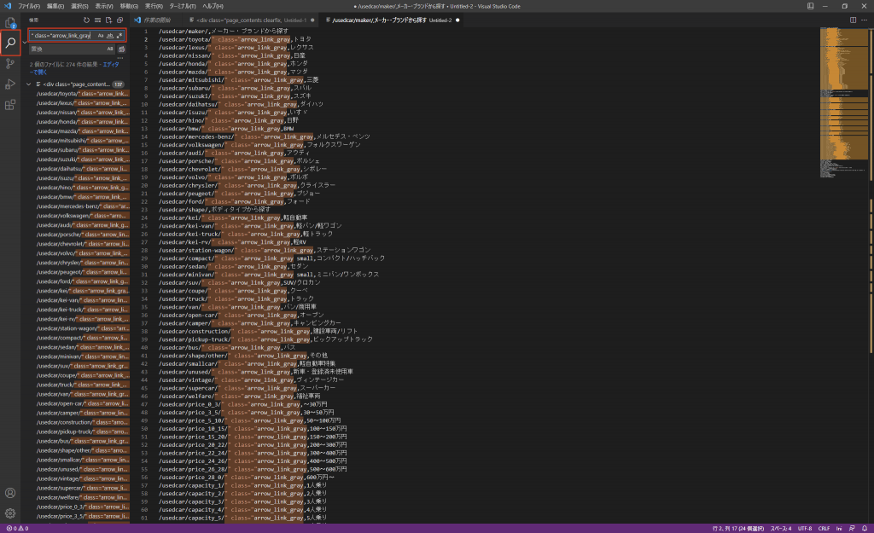874x533 pixels.
Task: Switch to the 作業の開始 tab
Action: click(x=156, y=20)
